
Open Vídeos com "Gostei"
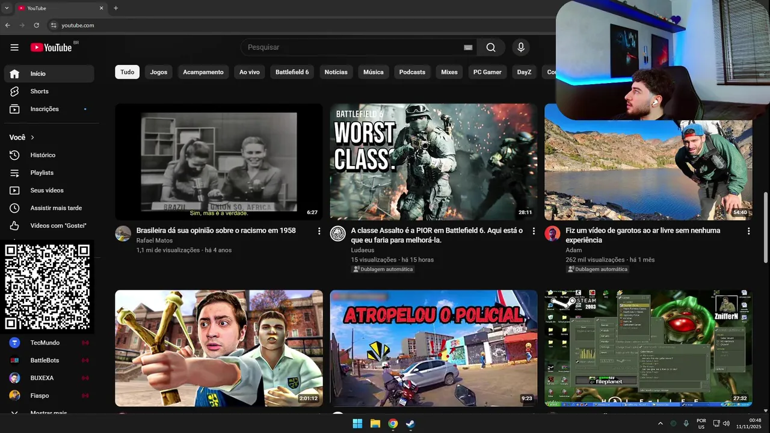49,226
